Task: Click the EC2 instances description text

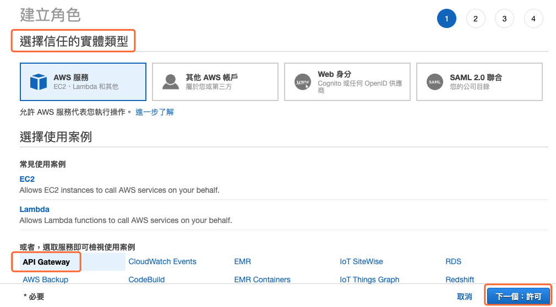Action: [119, 190]
